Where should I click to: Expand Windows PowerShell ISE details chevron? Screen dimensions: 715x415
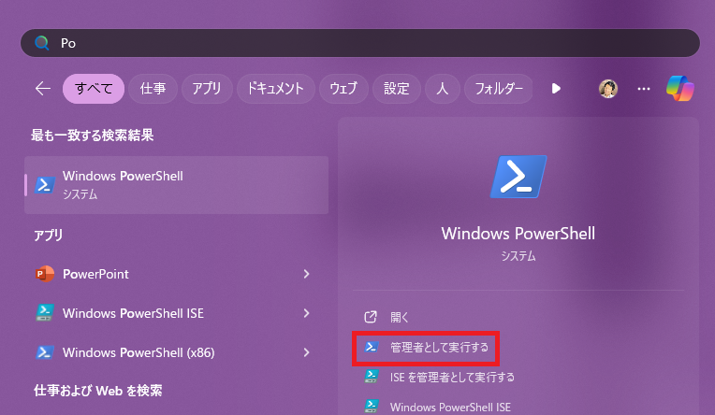click(306, 313)
